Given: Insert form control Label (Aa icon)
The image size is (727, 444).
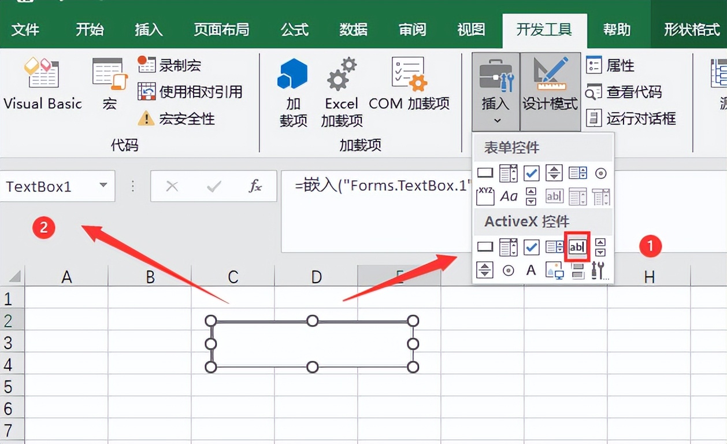Looking at the screenshot, I should [x=509, y=197].
